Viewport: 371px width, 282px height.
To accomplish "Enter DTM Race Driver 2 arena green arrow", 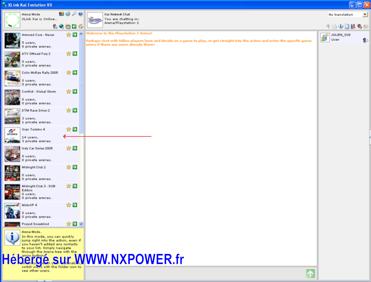I will point(75,110).
